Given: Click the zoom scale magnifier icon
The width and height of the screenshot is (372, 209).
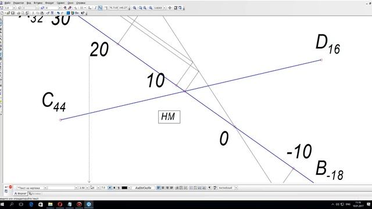Looking at the screenshot, I should pos(151,8).
